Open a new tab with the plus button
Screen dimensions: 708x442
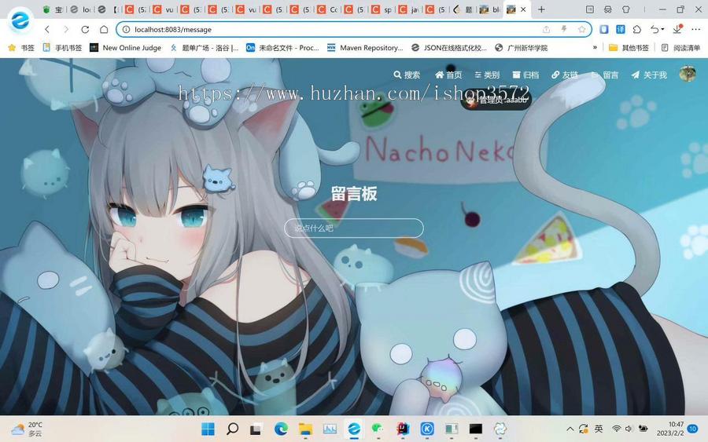pos(541,9)
